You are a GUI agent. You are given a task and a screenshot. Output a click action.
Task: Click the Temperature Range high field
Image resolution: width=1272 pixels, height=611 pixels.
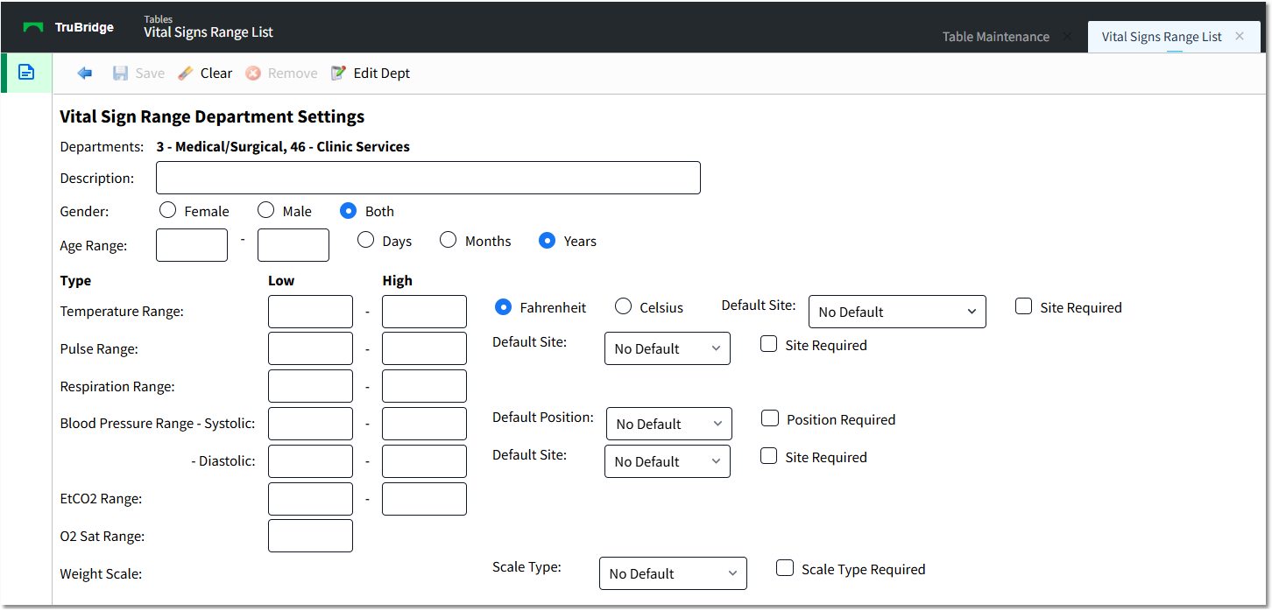pyautogui.click(x=424, y=312)
